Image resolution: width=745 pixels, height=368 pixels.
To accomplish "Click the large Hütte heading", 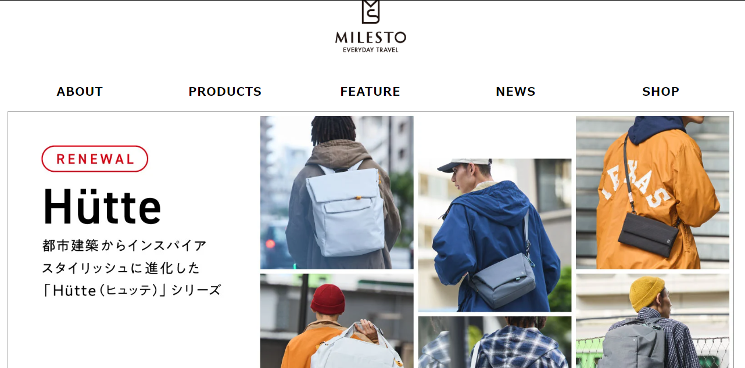I will click(x=102, y=207).
